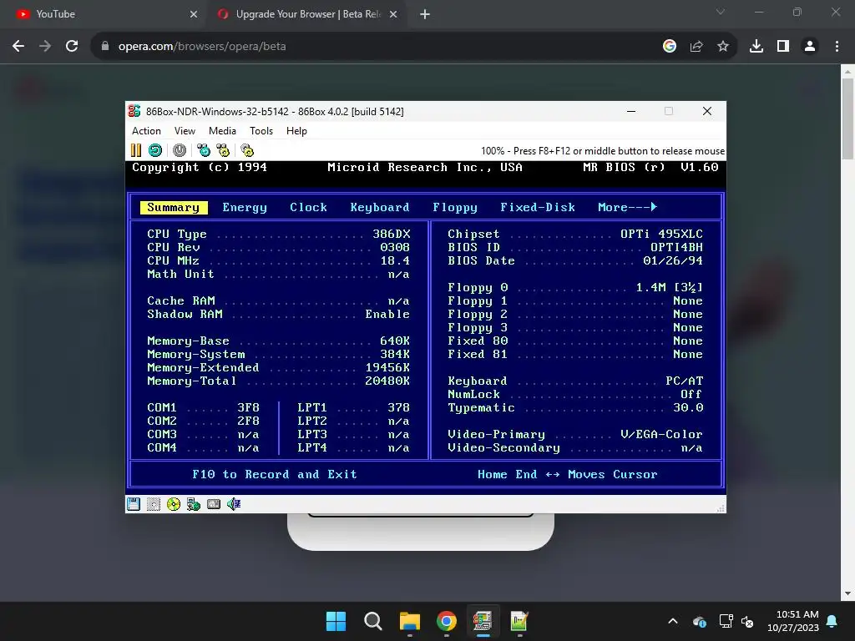
Task: Click the Floppy 0 1.4M value
Action: point(670,287)
